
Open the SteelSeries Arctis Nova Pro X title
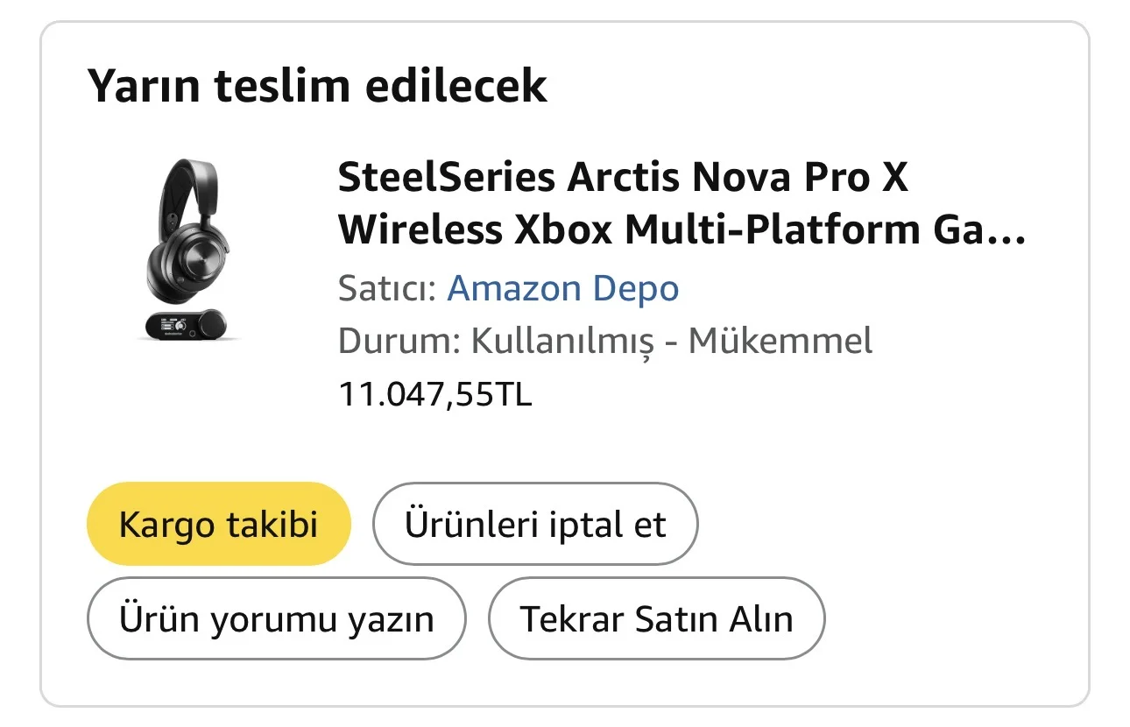tap(623, 179)
